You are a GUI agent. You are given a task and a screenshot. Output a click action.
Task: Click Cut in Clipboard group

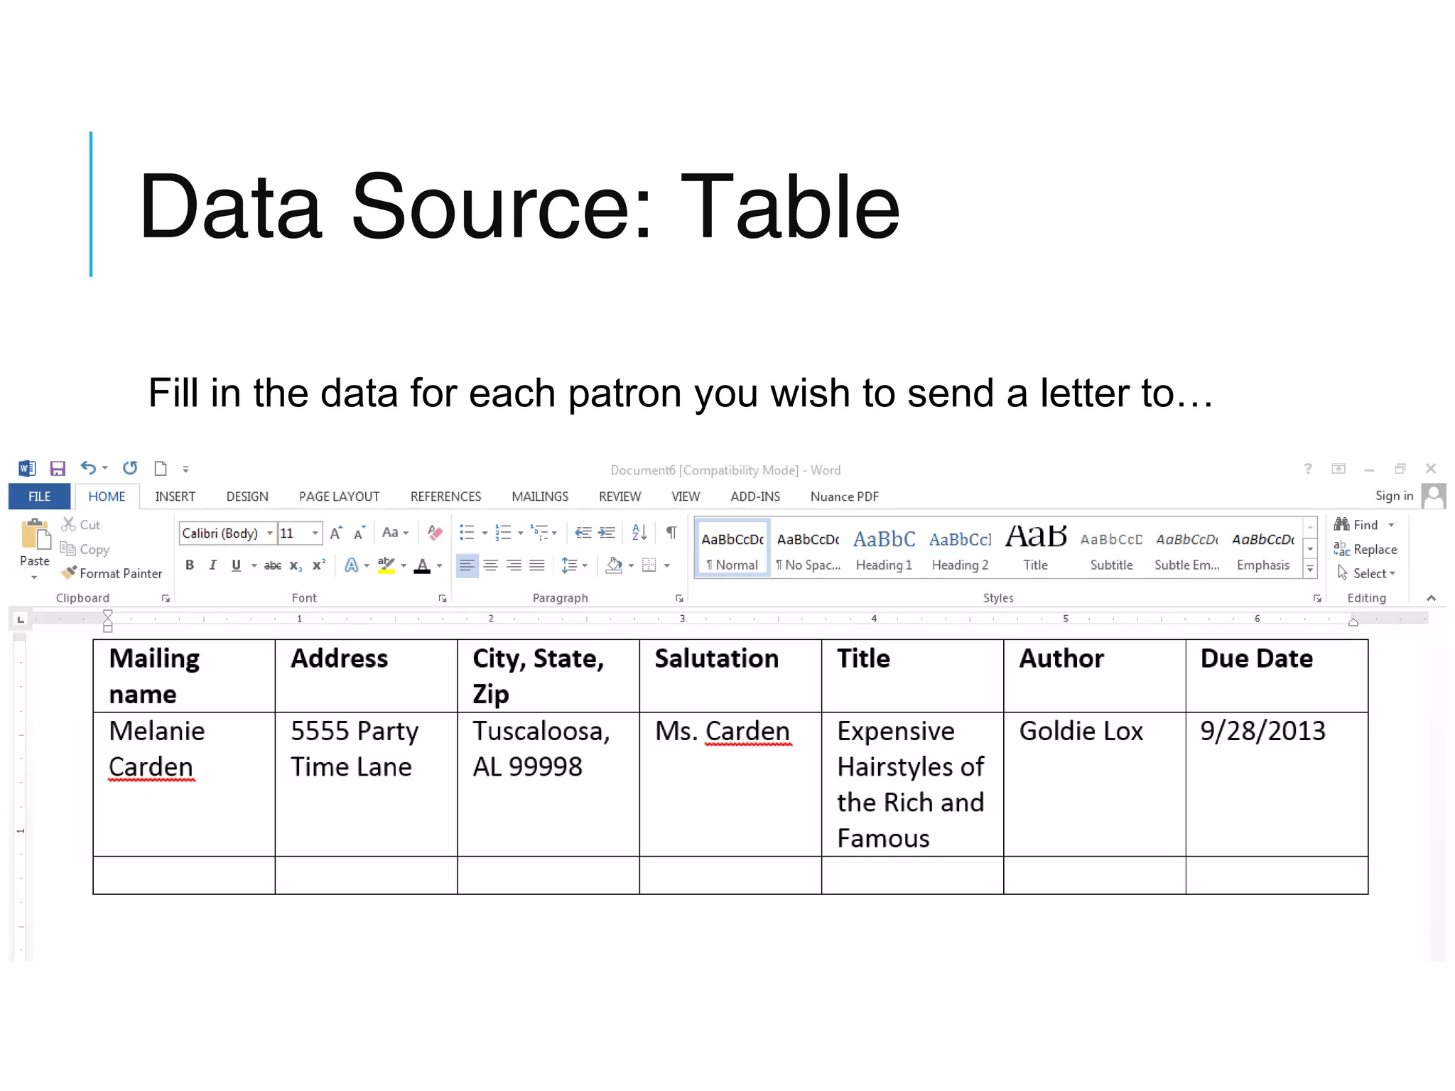click(x=80, y=525)
